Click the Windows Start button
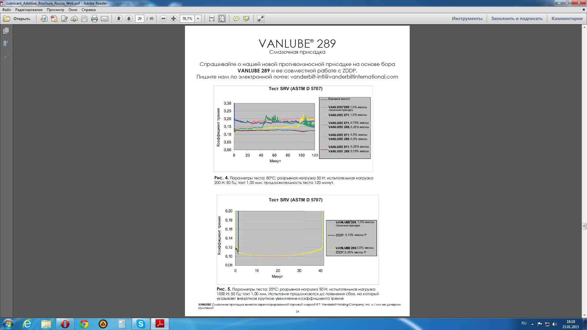 click(x=8, y=324)
